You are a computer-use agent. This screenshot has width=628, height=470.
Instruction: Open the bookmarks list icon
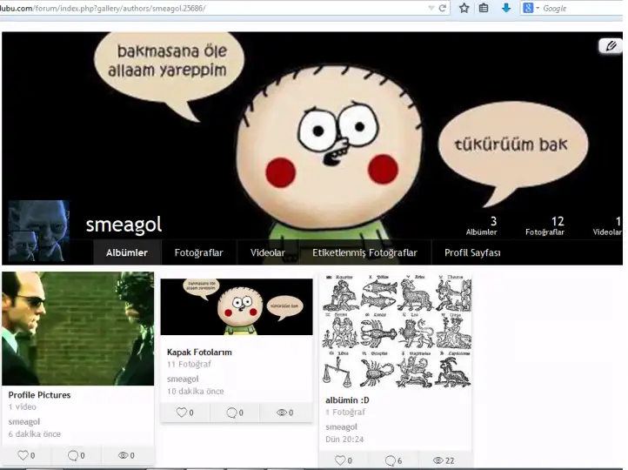[x=484, y=8]
